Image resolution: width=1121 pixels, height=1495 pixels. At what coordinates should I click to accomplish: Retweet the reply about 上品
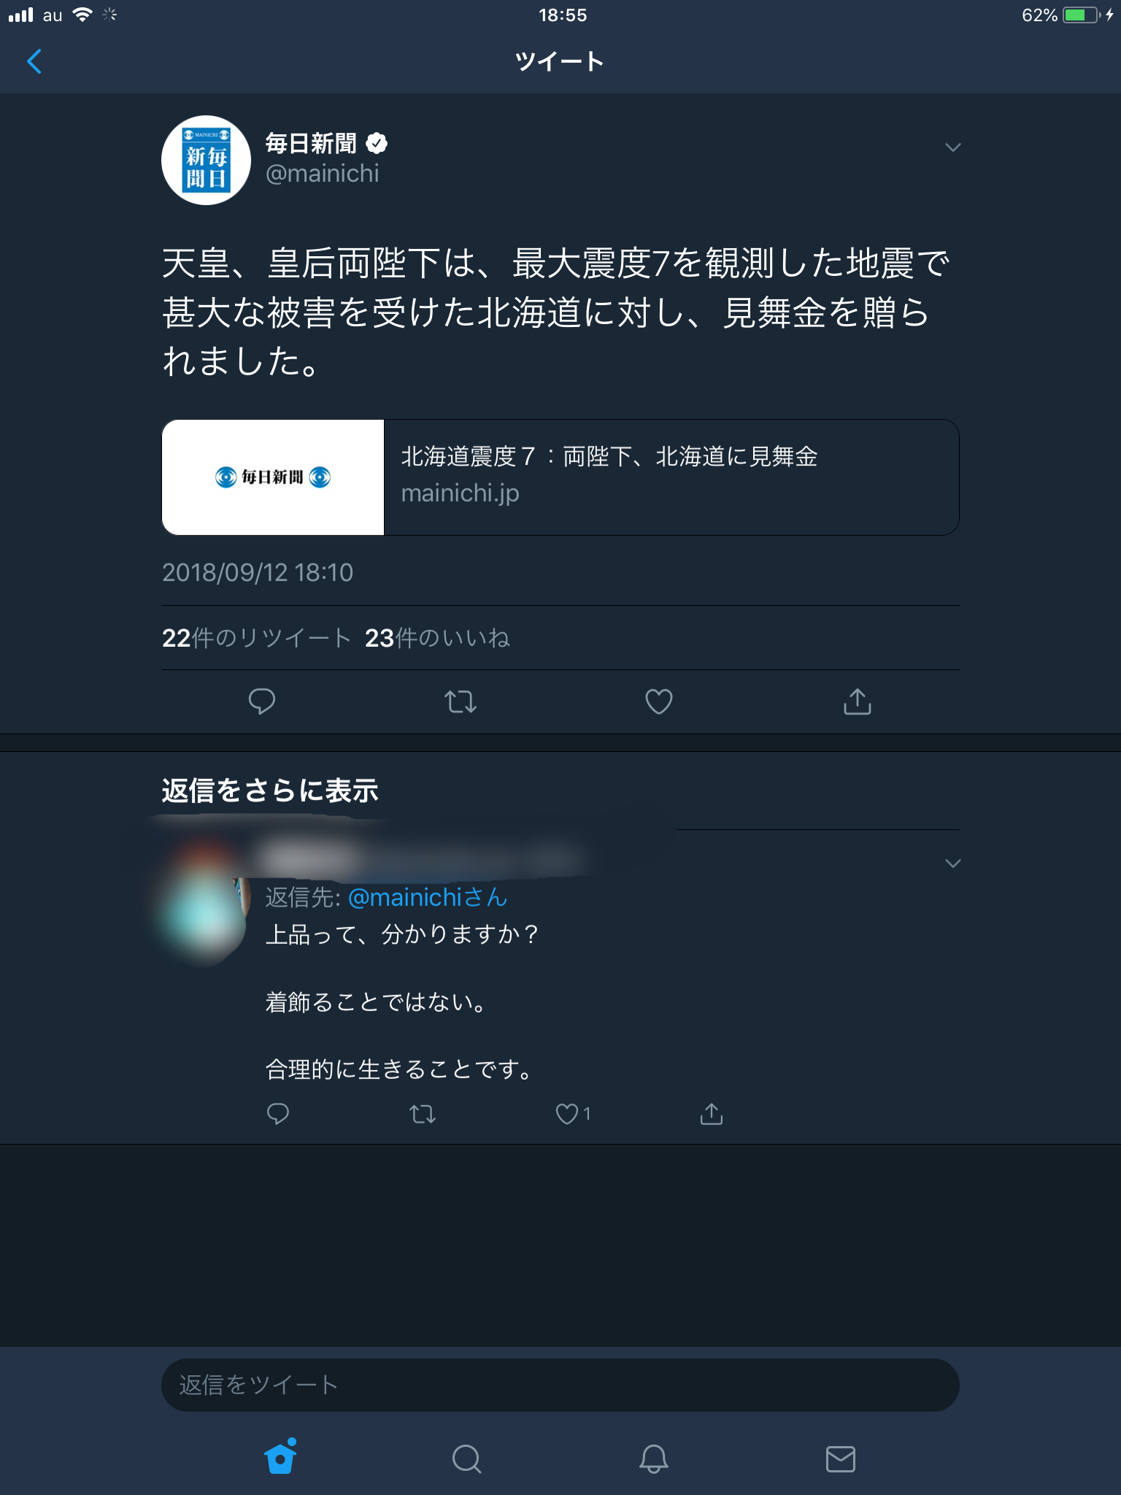[423, 1114]
